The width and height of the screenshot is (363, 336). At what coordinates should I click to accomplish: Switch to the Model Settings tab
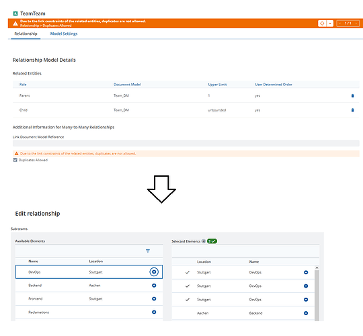(x=64, y=34)
